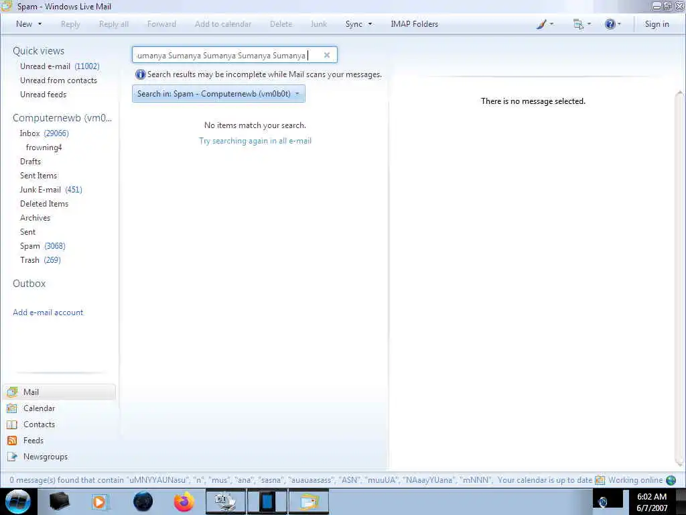
Task: Click the Forward toolbar button
Action: click(161, 24)
